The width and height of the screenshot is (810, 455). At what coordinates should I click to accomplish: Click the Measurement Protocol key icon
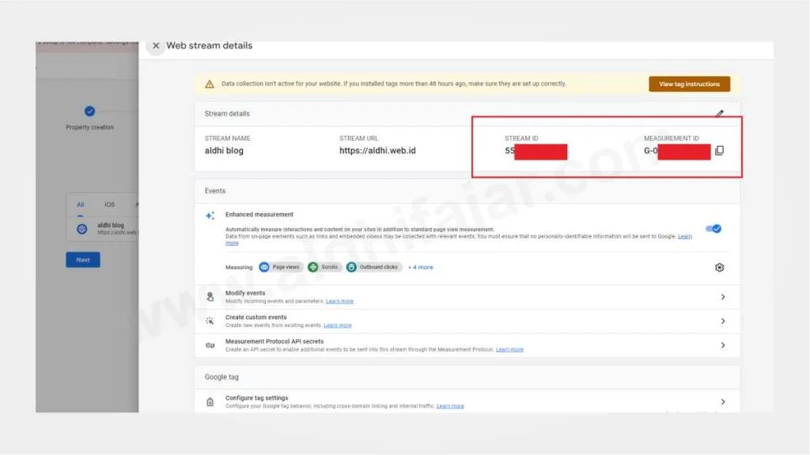[210, 345]
